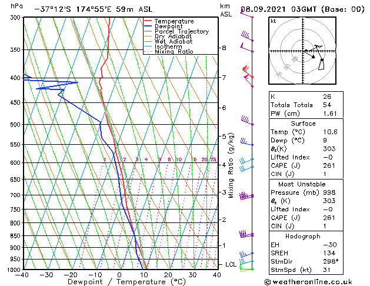Open the weatheronline.co.uk copyright link
The width and height of the screenshot is (370, 286).
[318, 281]
